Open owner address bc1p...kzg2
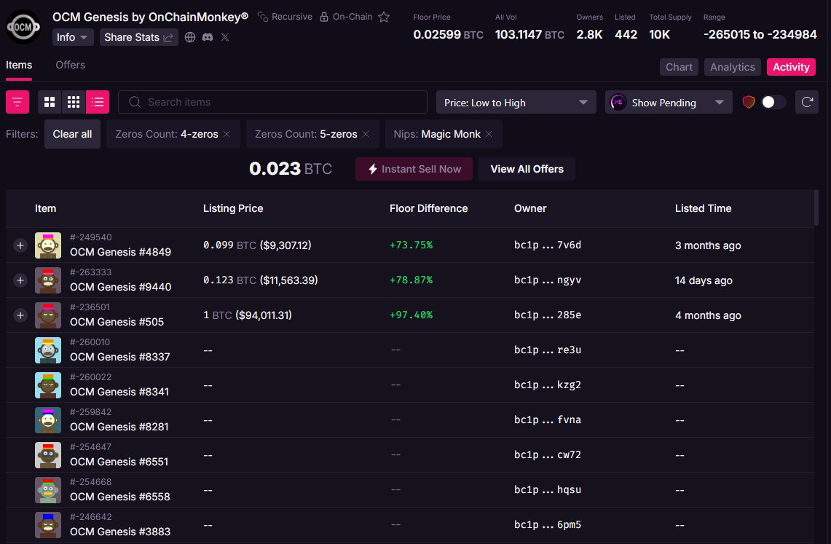Viewport: 831px width, 544px height. point(548,385)
